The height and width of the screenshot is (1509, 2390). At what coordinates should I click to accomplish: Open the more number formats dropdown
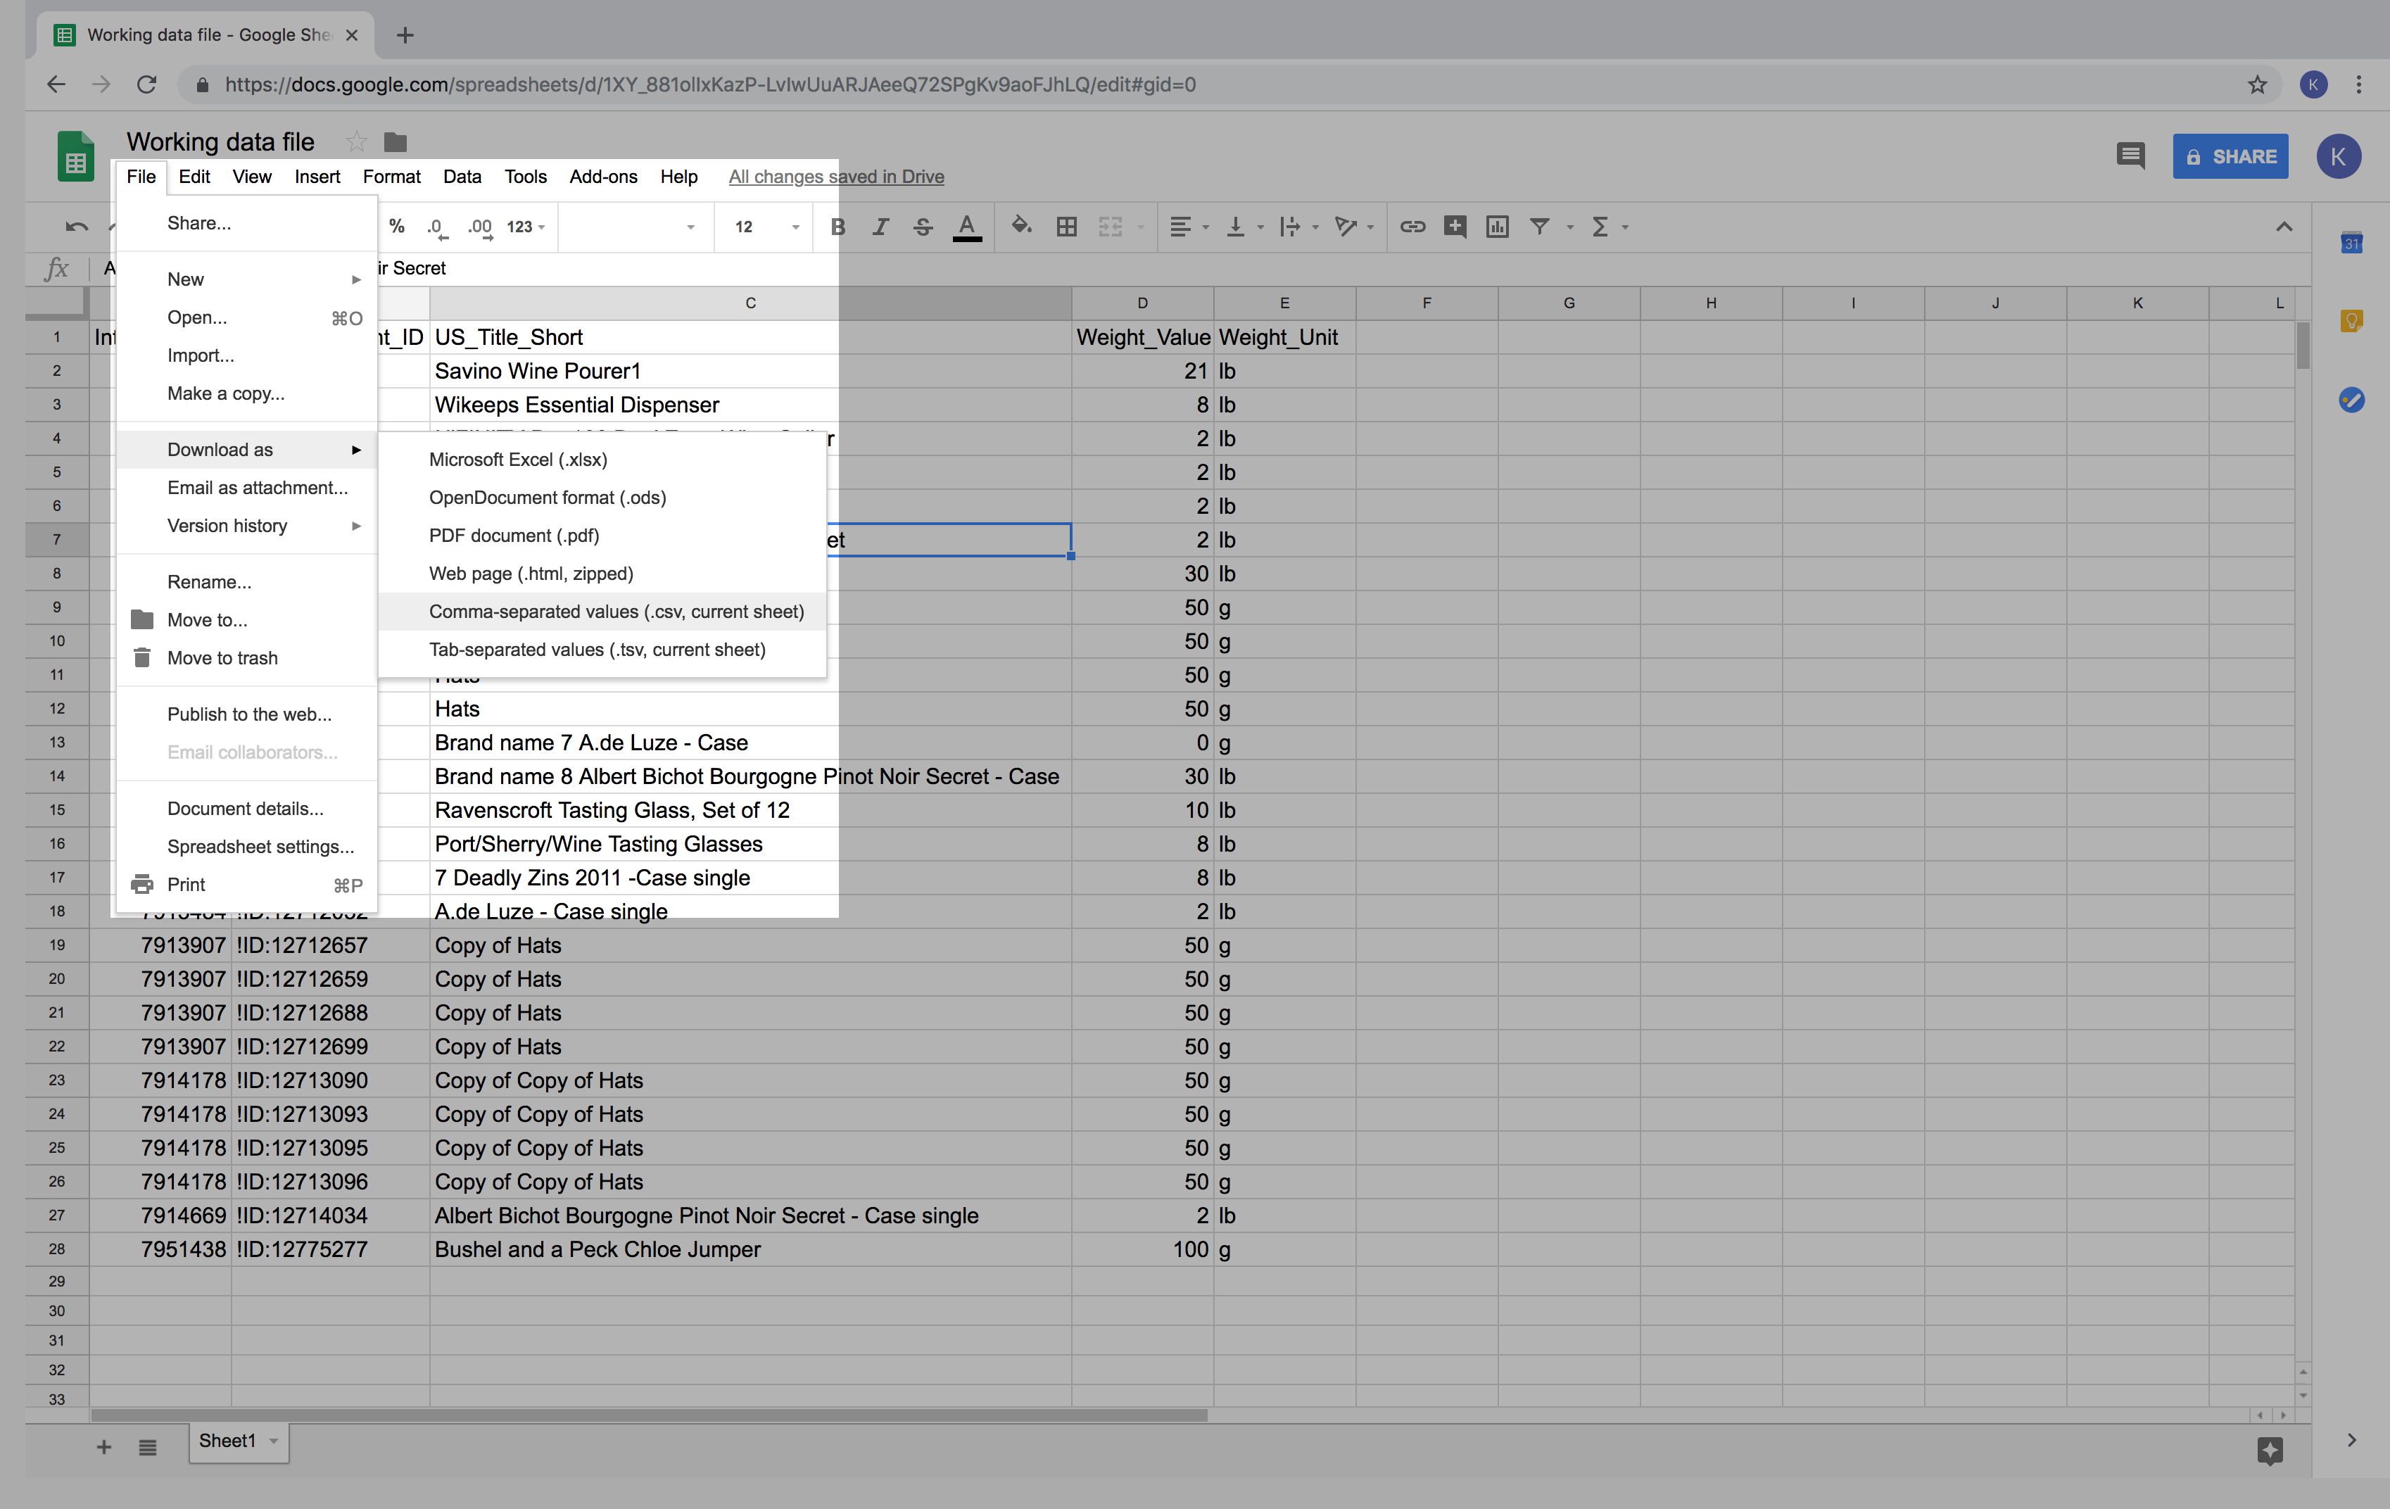coord(526,227)
